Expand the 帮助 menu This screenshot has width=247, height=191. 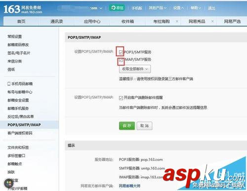196,8
